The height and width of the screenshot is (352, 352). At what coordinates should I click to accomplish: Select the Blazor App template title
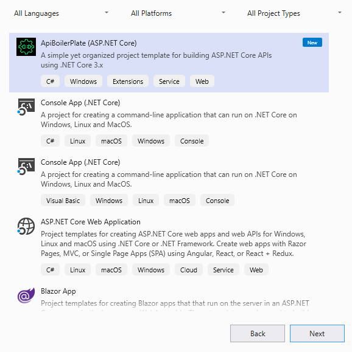(58, 291)
